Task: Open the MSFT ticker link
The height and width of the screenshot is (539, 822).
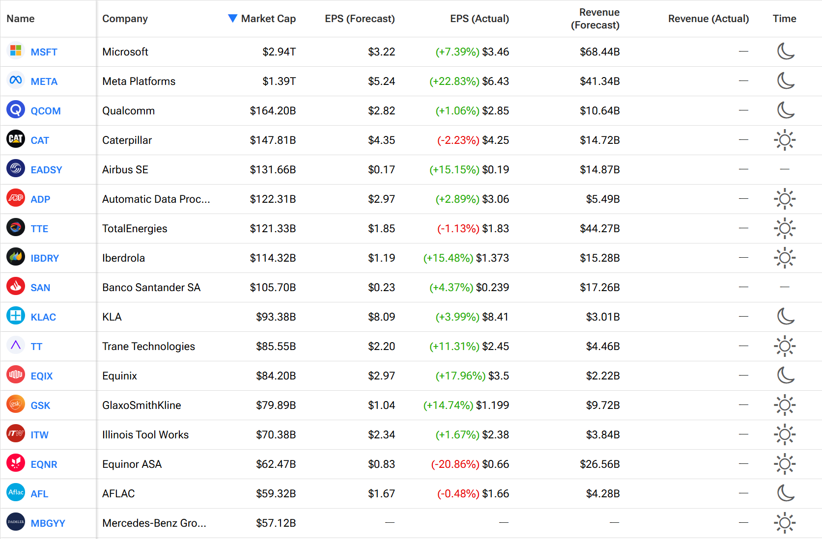Action: [44, 52]
